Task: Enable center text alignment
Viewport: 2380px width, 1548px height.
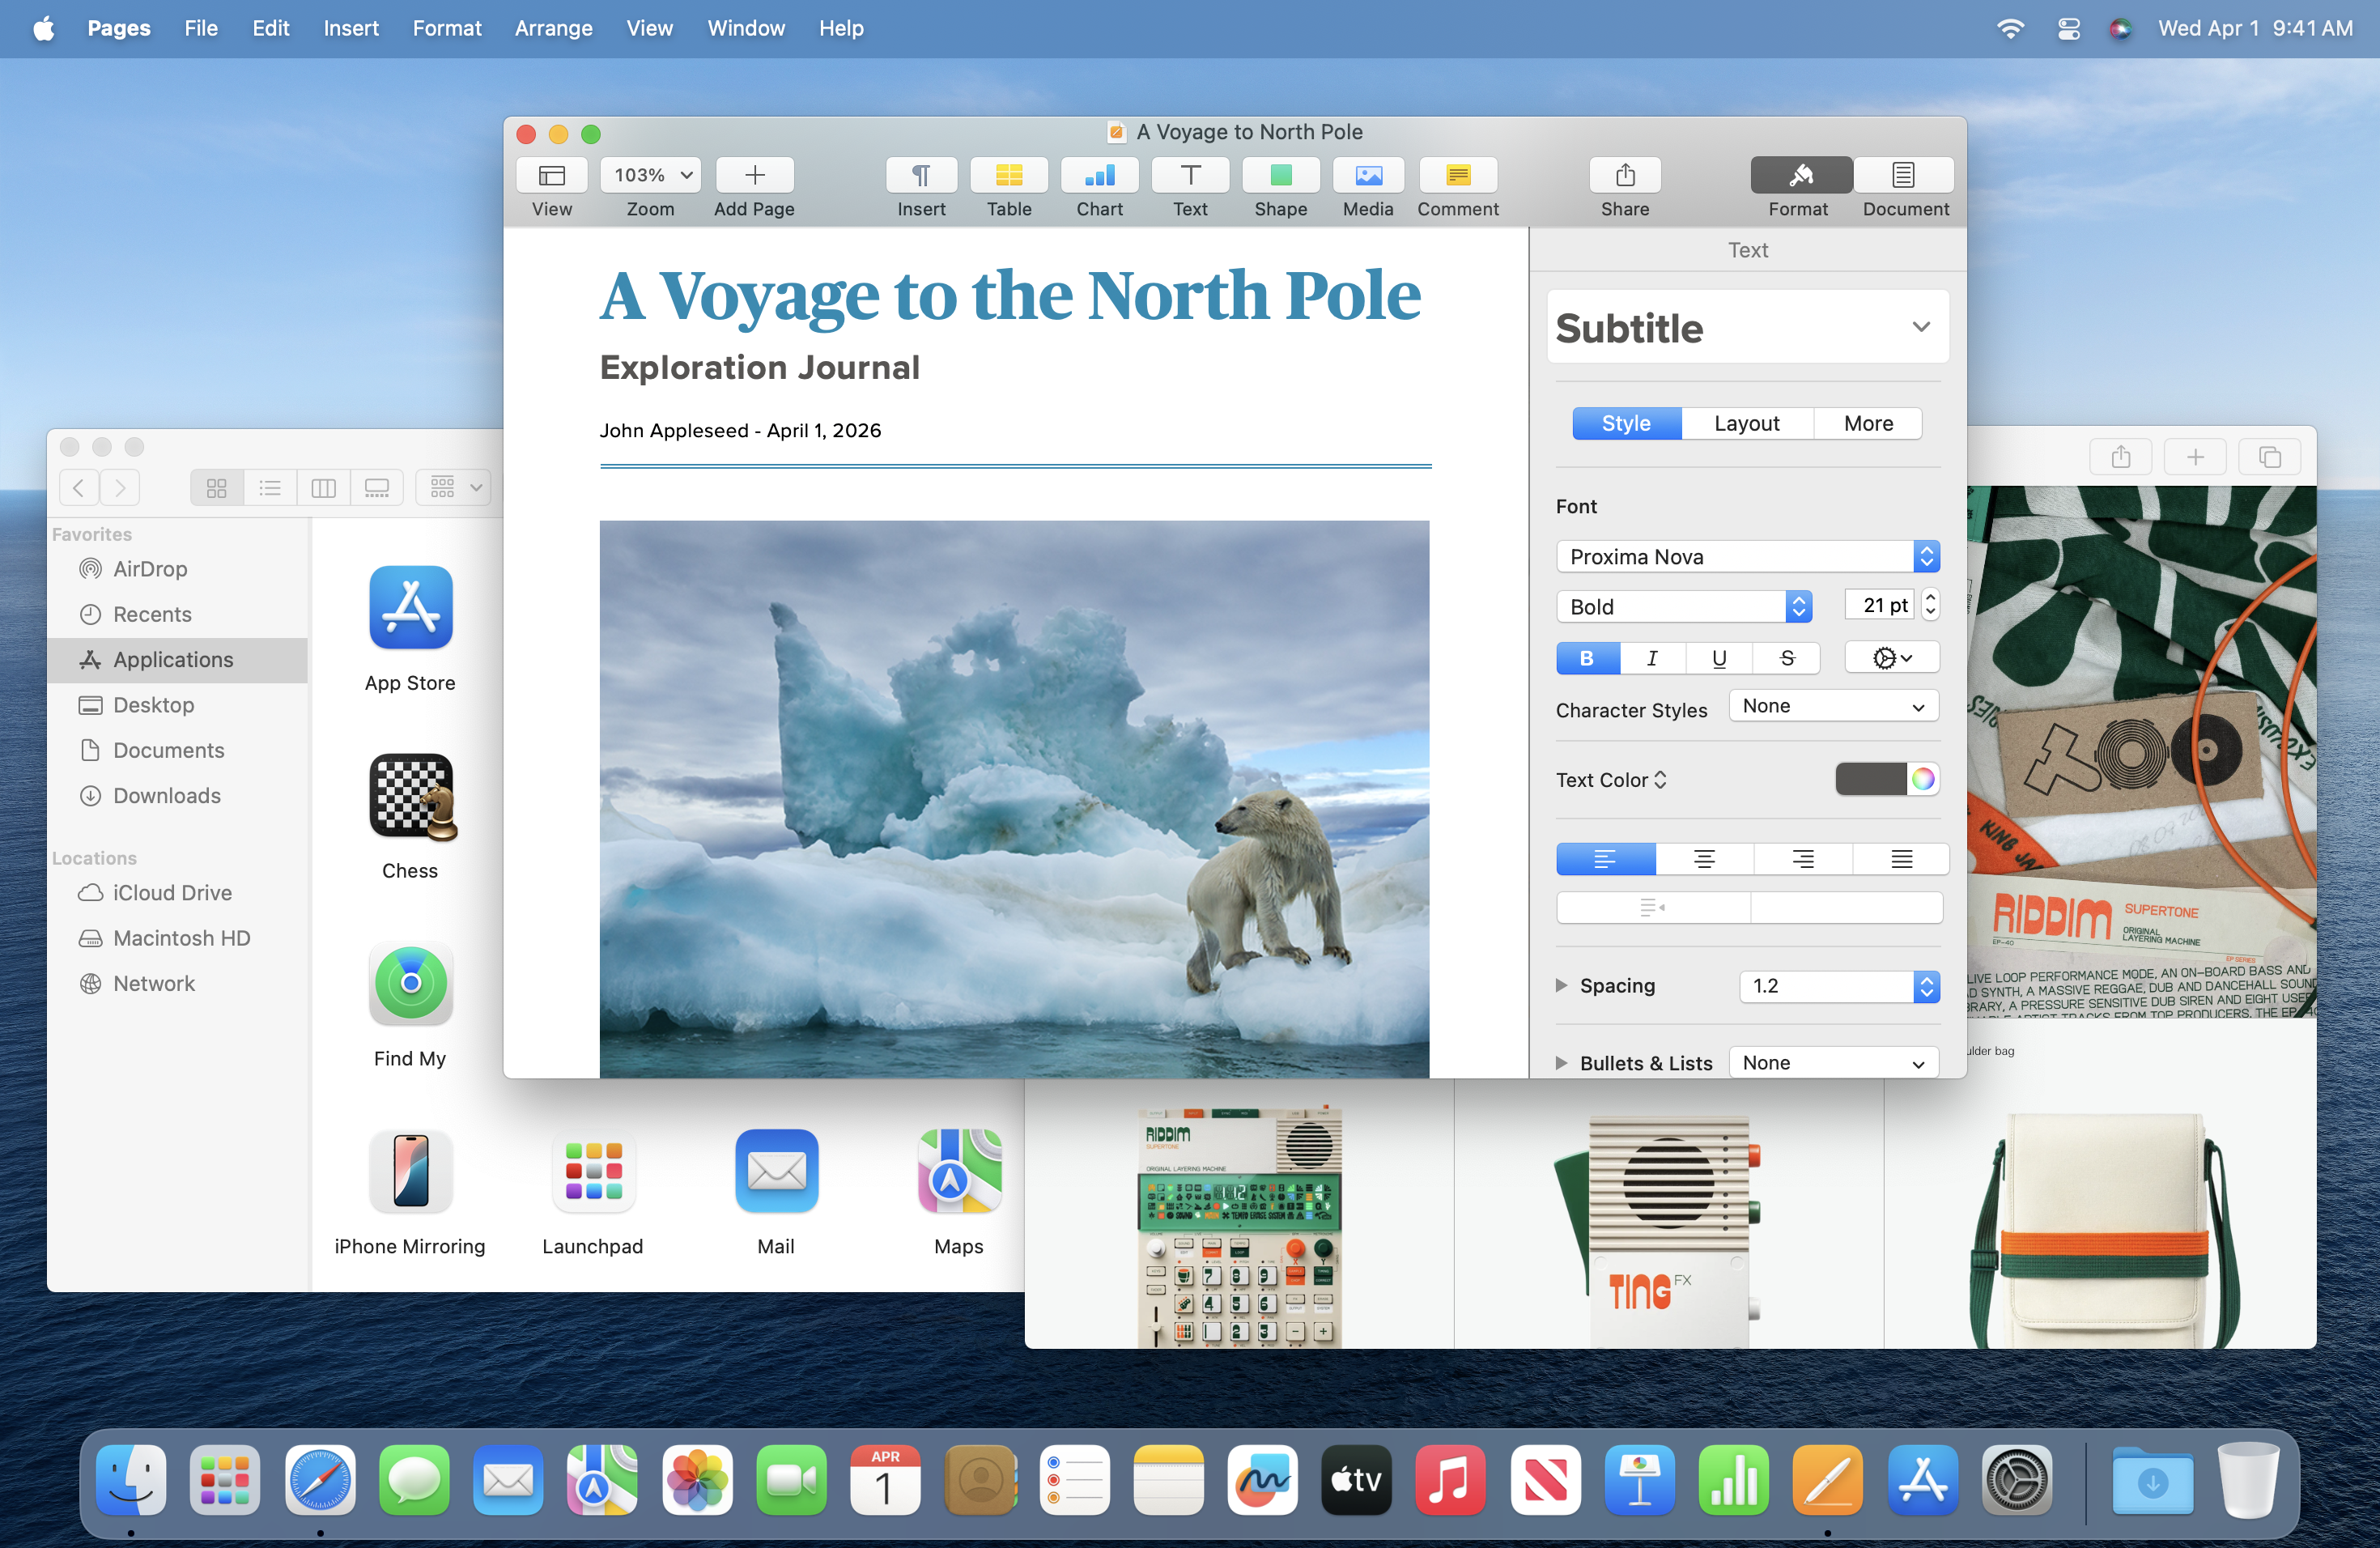Action: (1703, 859)
